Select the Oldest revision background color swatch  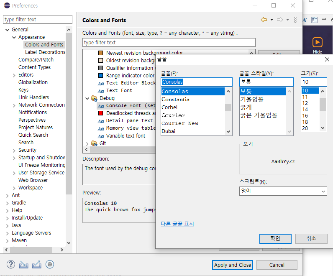(x=101, y=60)
